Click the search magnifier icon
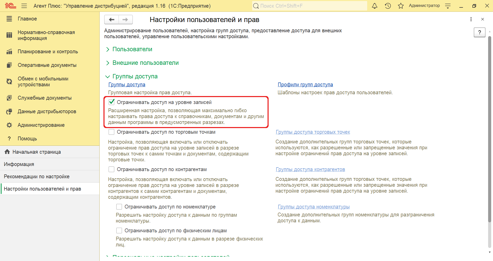The image size is (493, 261). [256, 6]
